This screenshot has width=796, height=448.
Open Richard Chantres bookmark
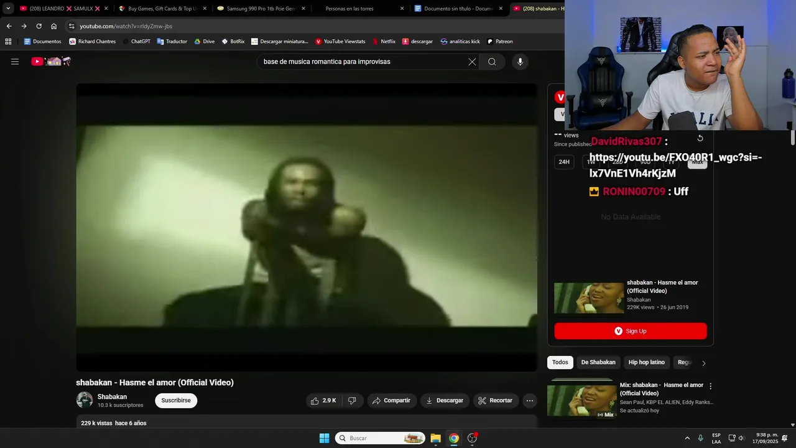click(92, 42)
